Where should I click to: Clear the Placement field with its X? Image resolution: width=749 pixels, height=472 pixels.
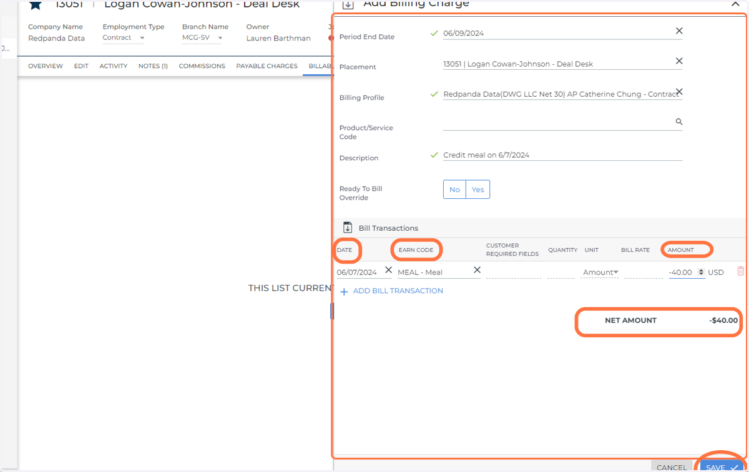pyautogui.click(x=679, y=61)
